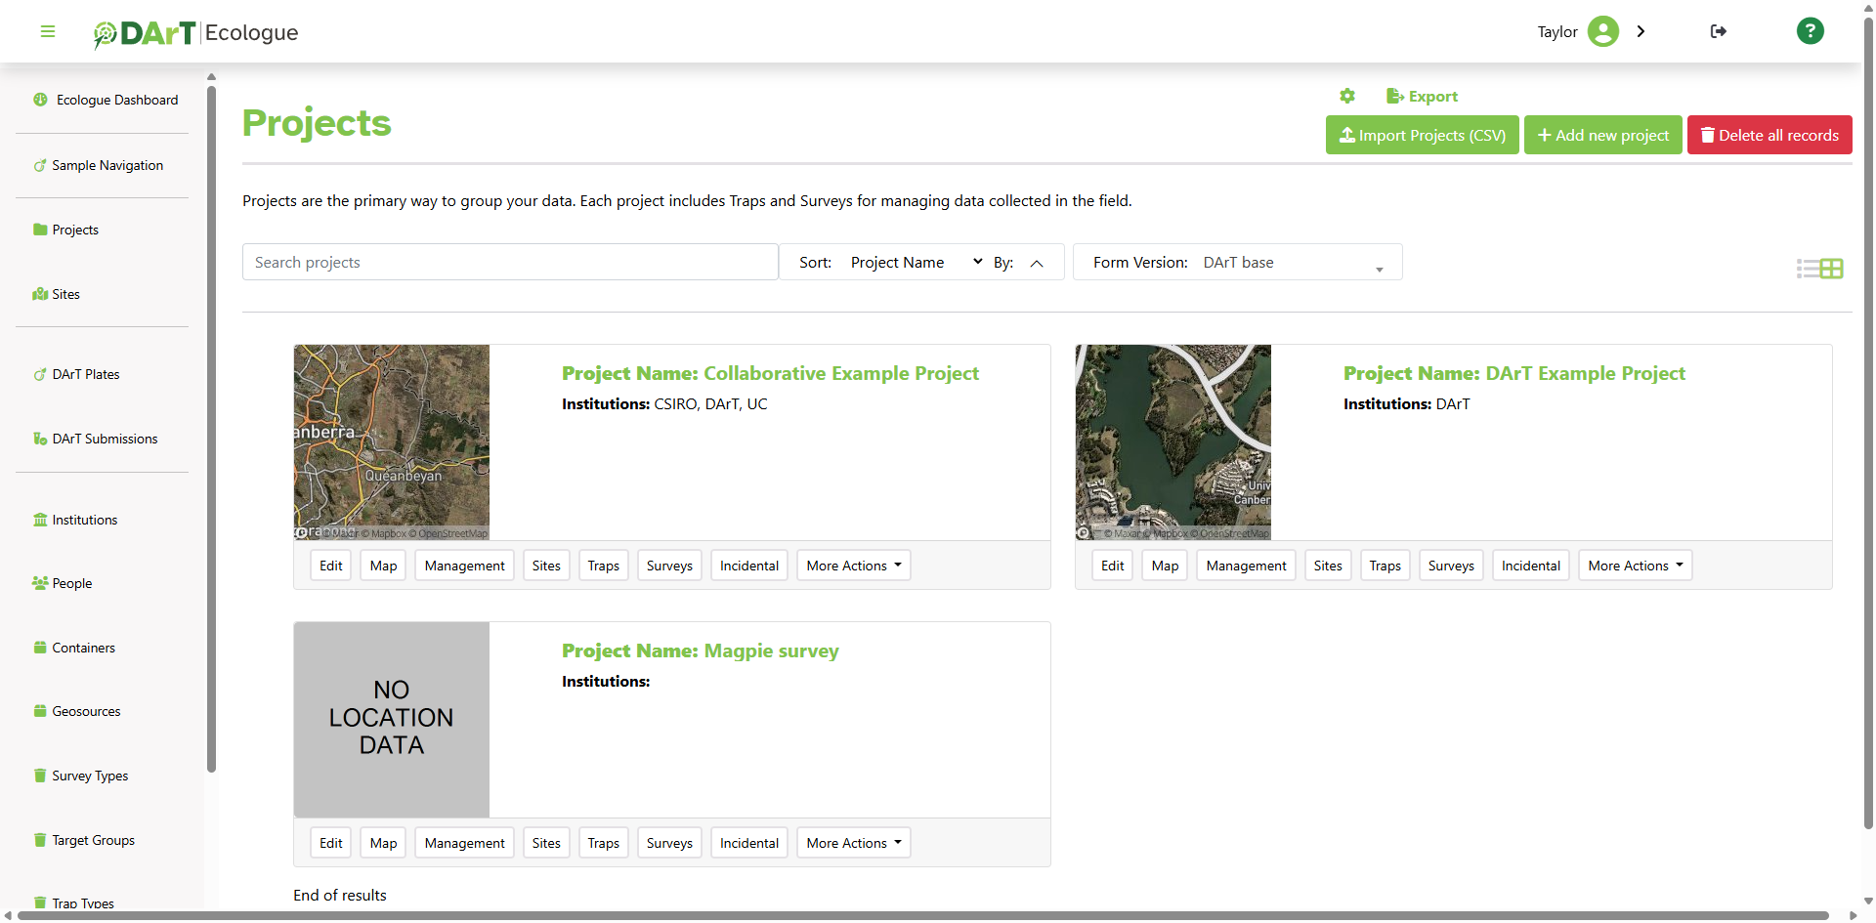Open the Sort by Project Name dropdown

[915, 262]
